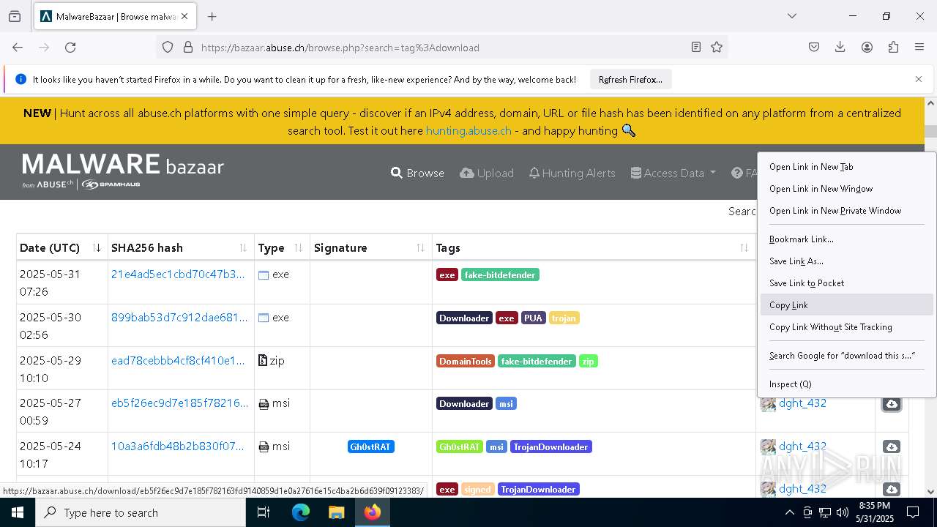The width and height of the screenshot is (937, 527).
Task: Click the site padlock icon
Action: coord(188,47)
